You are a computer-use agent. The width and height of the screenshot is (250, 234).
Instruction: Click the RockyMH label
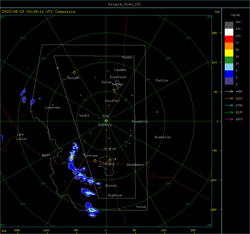coord(73,78)
